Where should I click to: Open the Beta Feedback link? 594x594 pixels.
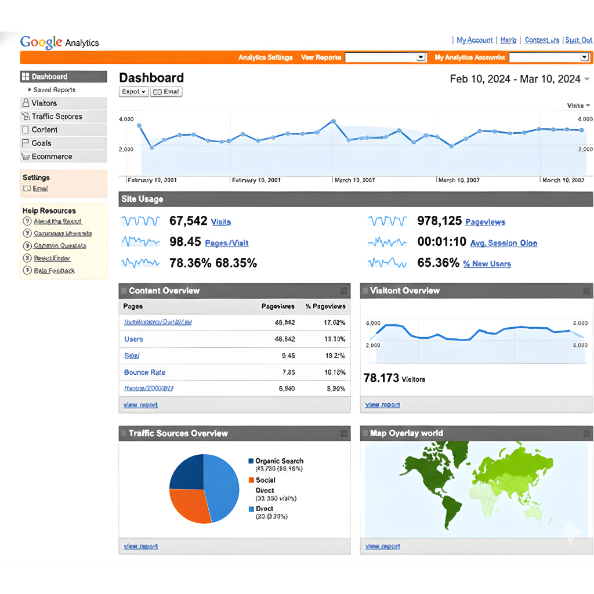coord(54,270)
